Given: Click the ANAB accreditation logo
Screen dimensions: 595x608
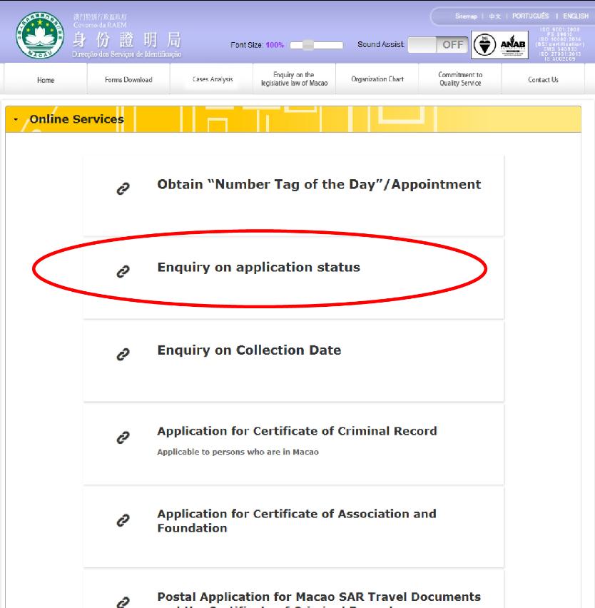Looking at the screenshot, I should [x=513, y=46].
